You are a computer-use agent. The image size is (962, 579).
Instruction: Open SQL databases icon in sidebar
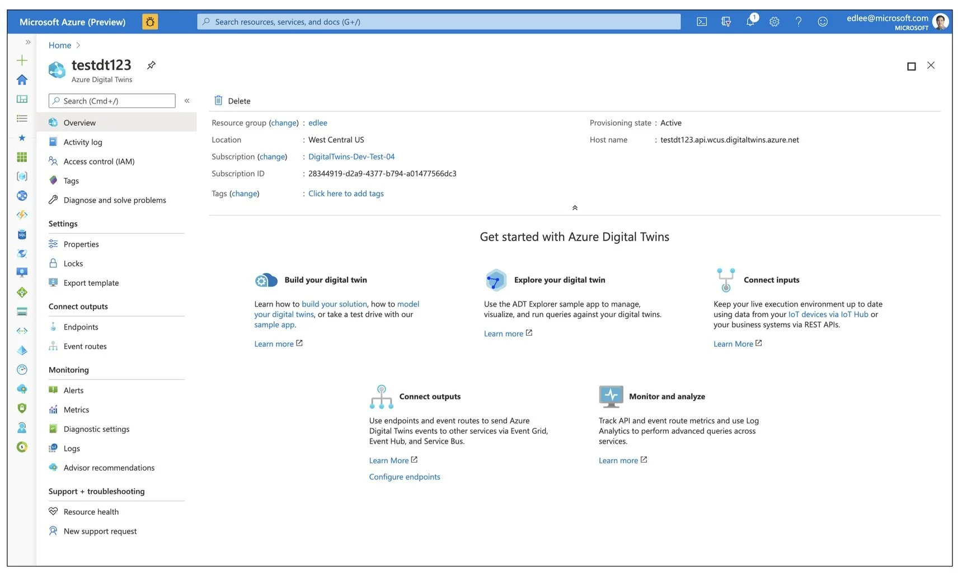click(x=22, y=234)
